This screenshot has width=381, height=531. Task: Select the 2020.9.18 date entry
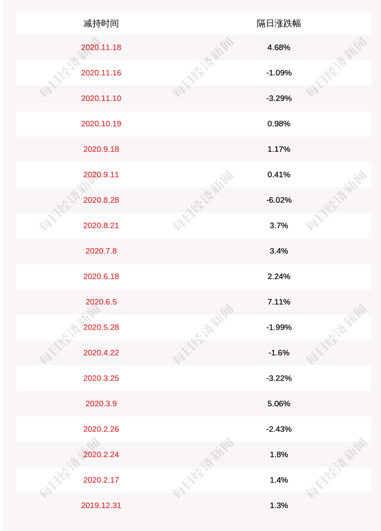[101, 149]
